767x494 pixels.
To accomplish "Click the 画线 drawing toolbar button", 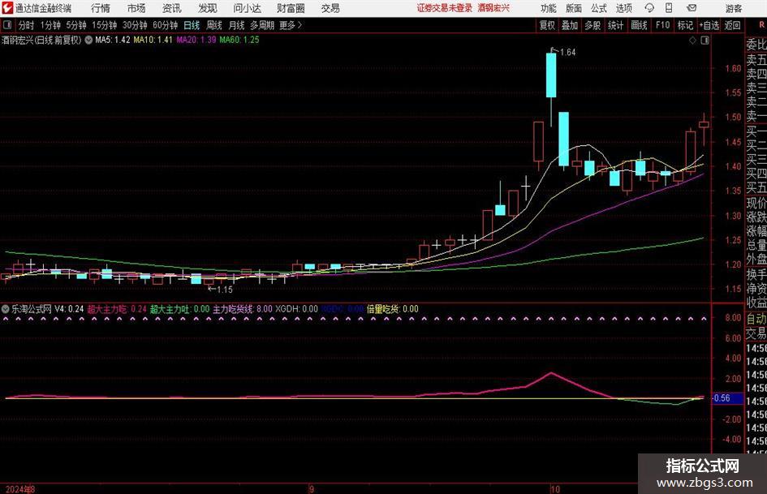I will [x=639, y=25].
